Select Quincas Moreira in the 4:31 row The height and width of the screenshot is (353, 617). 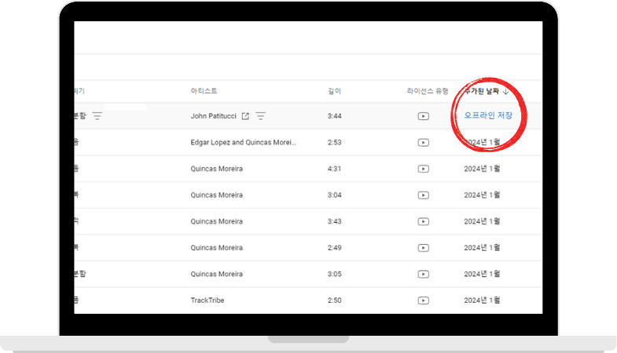216,169
